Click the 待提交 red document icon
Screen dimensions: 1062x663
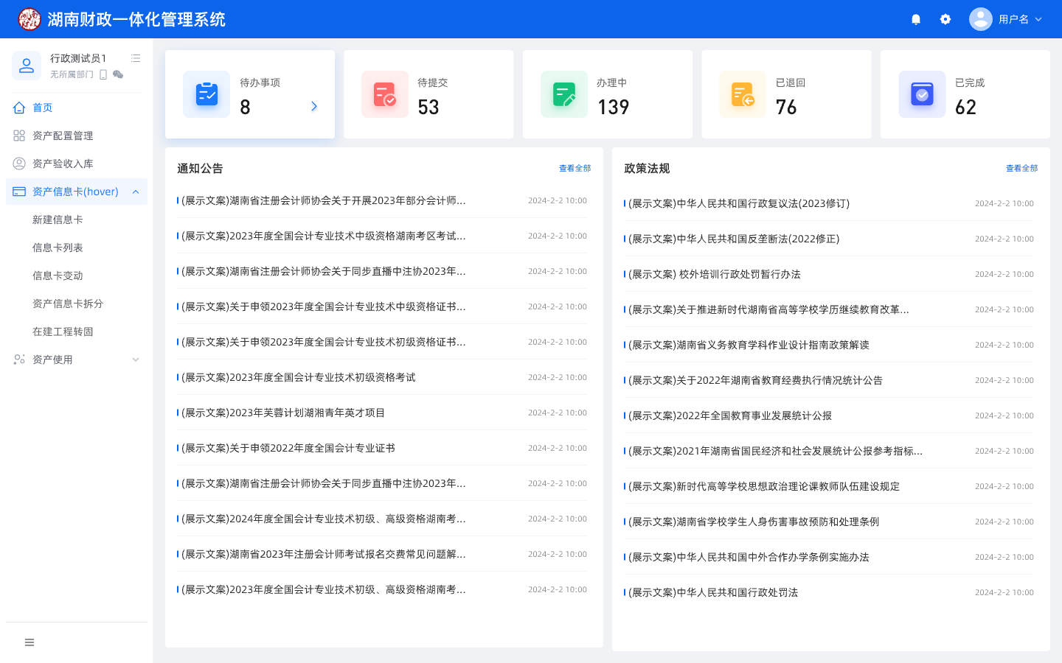(x=385, y=94)
